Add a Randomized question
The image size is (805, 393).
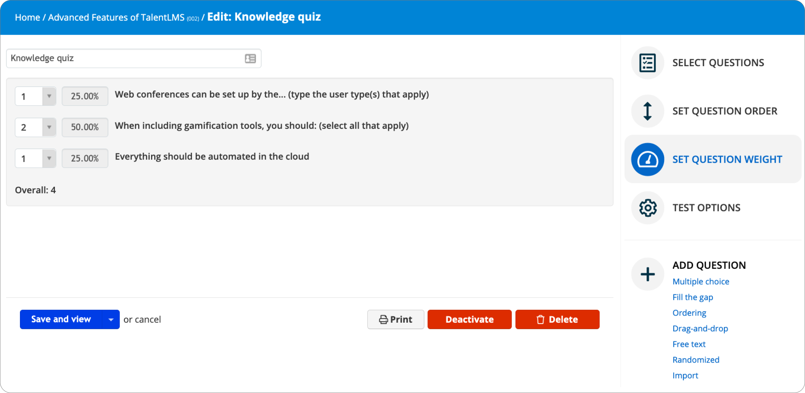click(x=696, y=360)
